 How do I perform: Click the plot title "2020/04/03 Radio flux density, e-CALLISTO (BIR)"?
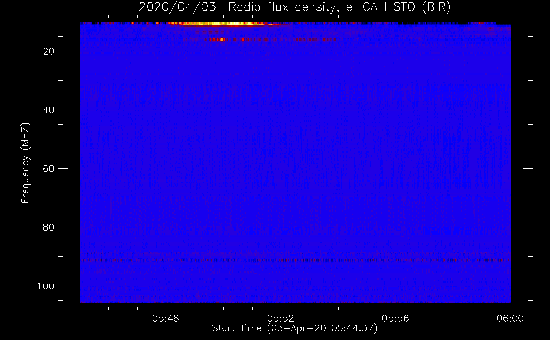point(295,7)
